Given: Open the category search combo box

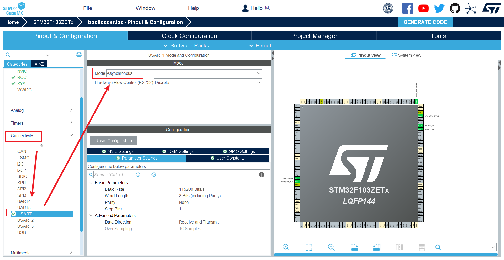Looking at the screenshot, I should (31, 55).
